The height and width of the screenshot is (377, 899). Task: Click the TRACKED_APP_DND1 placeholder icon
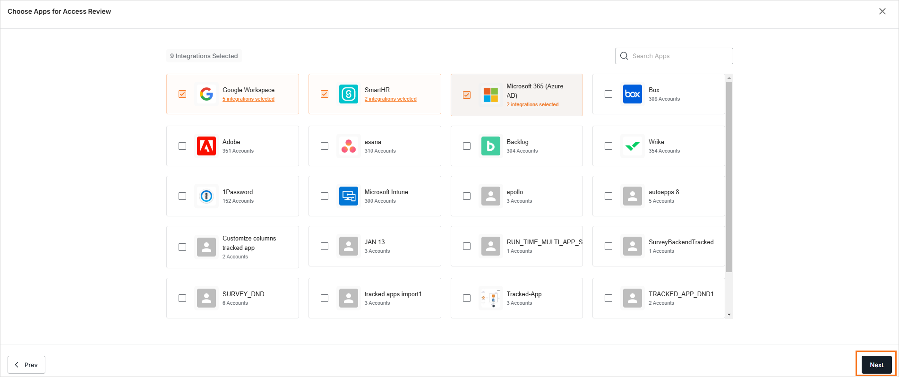633,298
